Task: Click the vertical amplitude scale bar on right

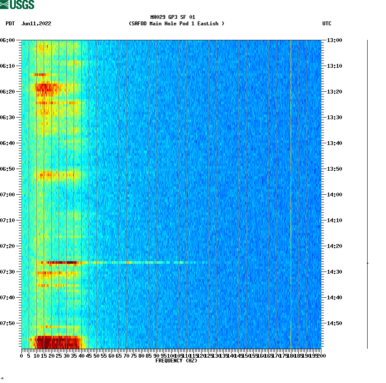Action: coord(366,193)
